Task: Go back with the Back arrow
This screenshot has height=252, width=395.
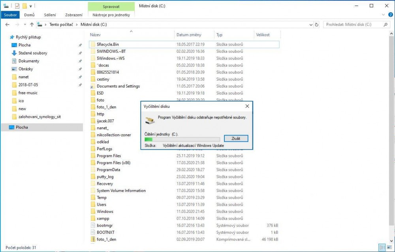Action: click(7, 24)
